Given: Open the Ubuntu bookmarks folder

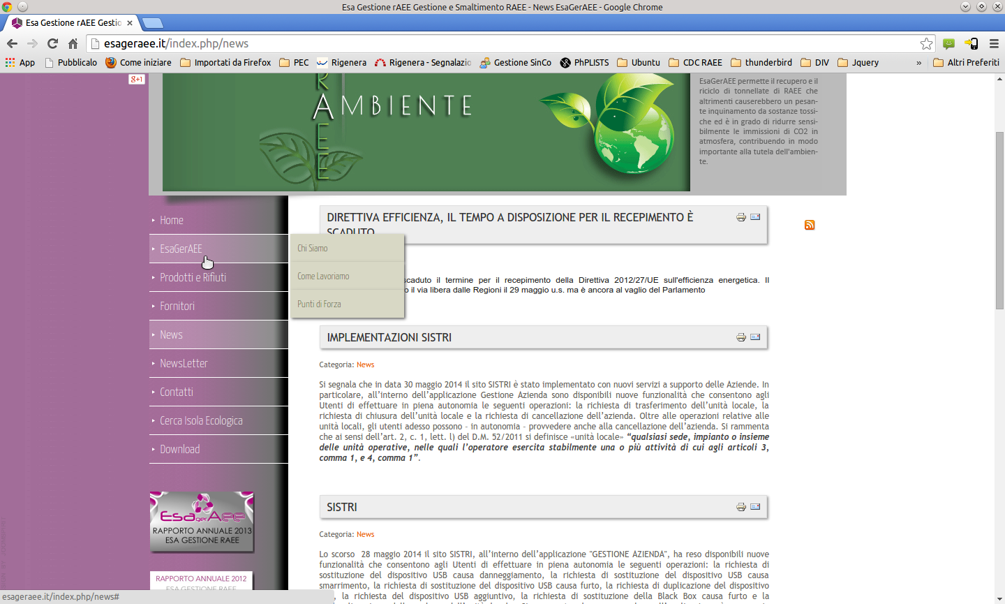Looking at the screenshot, I should tap(639, 62).
